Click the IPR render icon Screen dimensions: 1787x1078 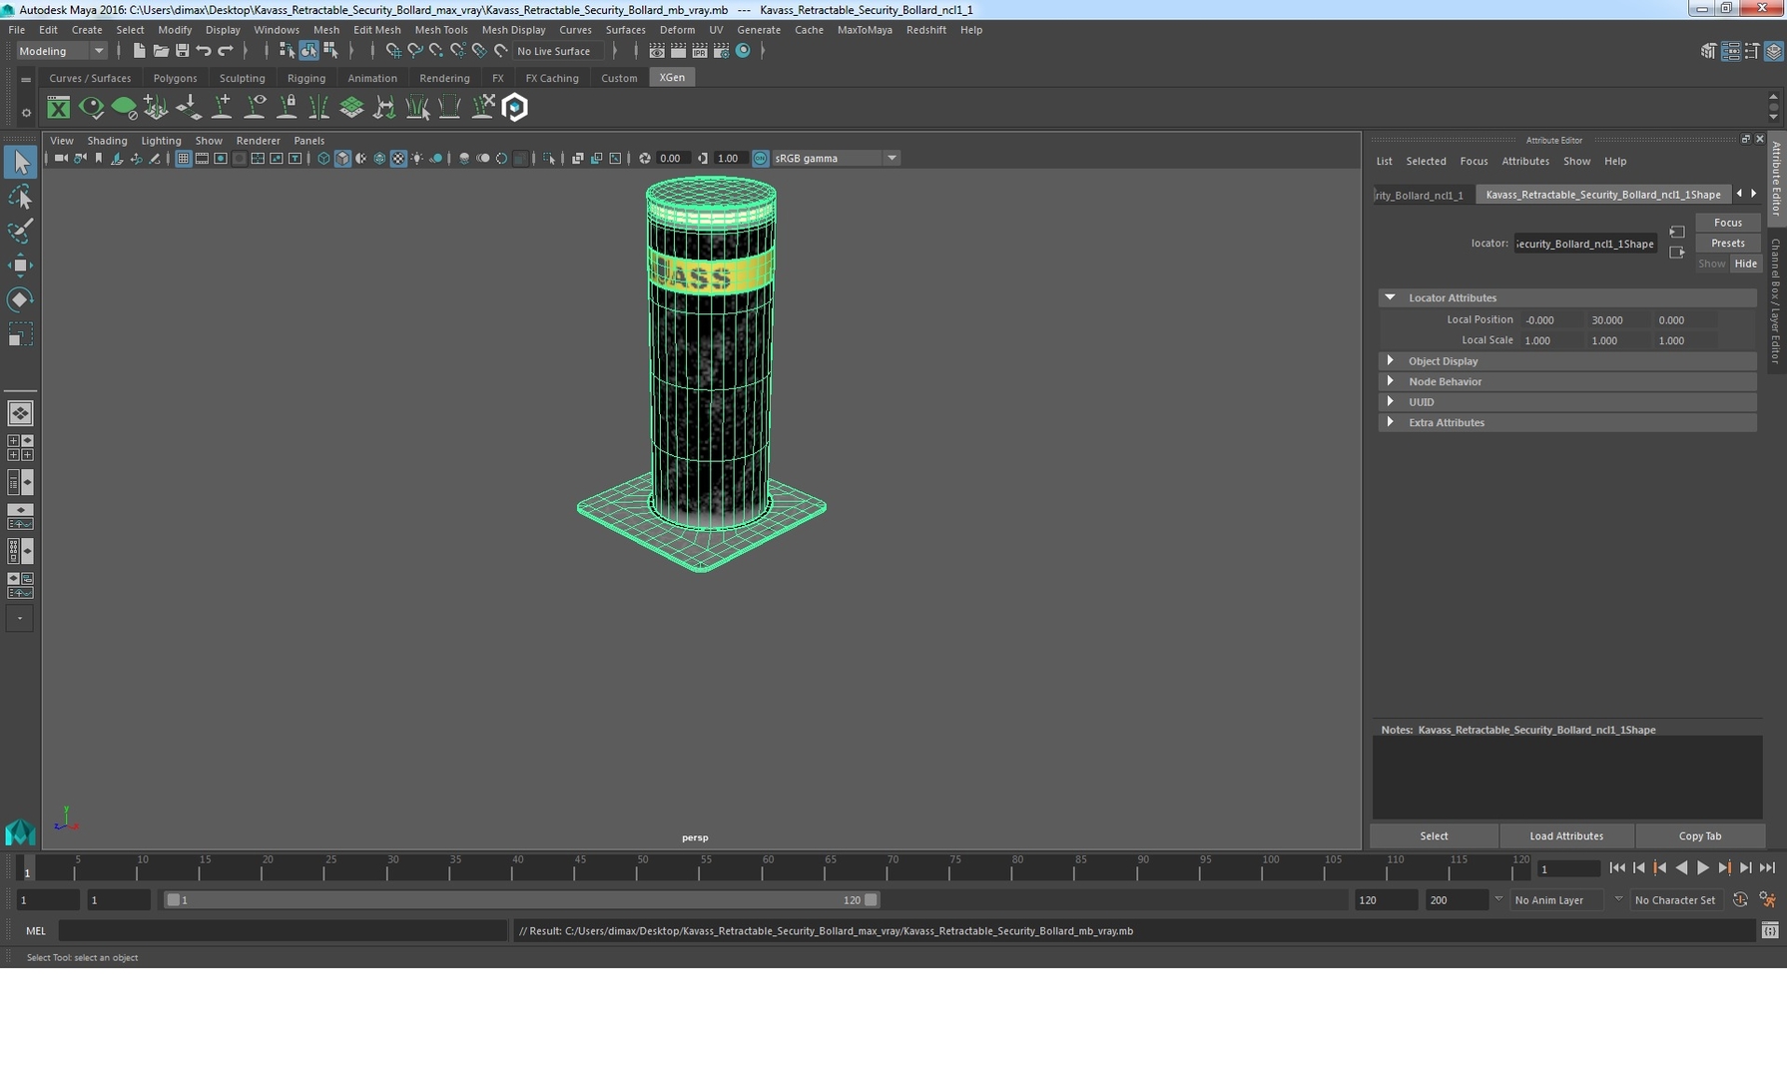[700, 51]
